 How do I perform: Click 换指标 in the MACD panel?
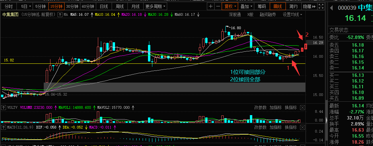[291, 127]
